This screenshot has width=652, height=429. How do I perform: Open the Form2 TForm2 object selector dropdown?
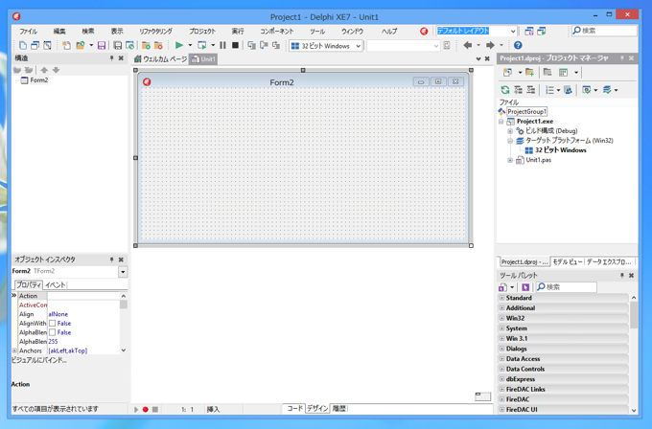click(x=123, y=272)
